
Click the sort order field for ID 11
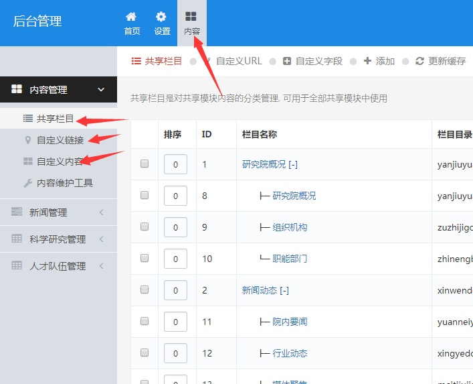pyautogui.click(x=175, y=322)
